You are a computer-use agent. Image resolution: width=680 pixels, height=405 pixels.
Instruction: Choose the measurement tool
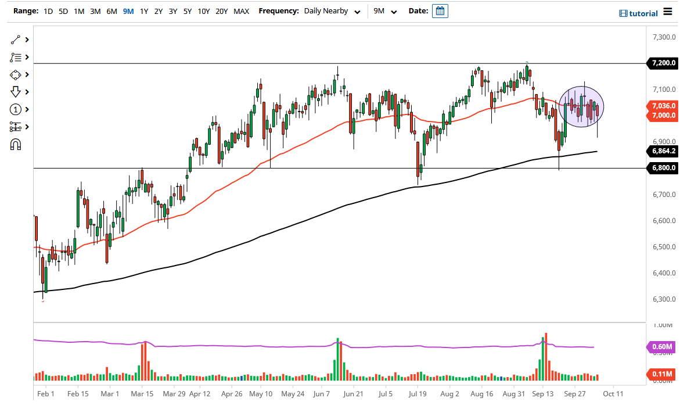pyautogui.click(x=16, y=127)
